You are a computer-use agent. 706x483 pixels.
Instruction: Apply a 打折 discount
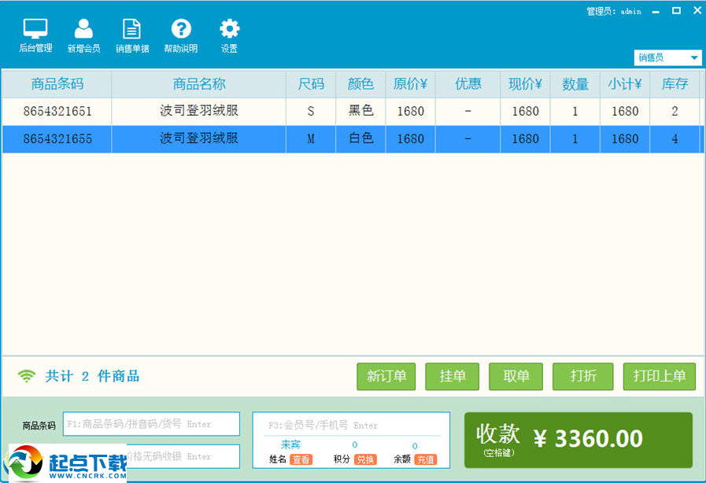[582, 376]
